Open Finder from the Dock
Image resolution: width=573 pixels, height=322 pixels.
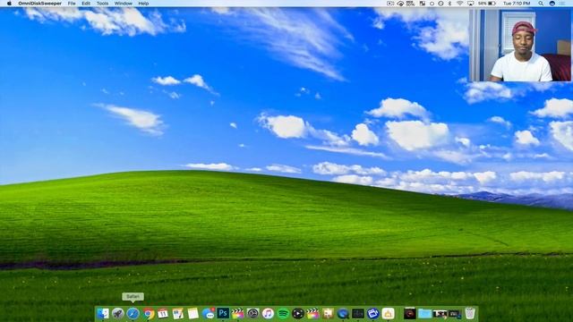click(x=103, y=313)
